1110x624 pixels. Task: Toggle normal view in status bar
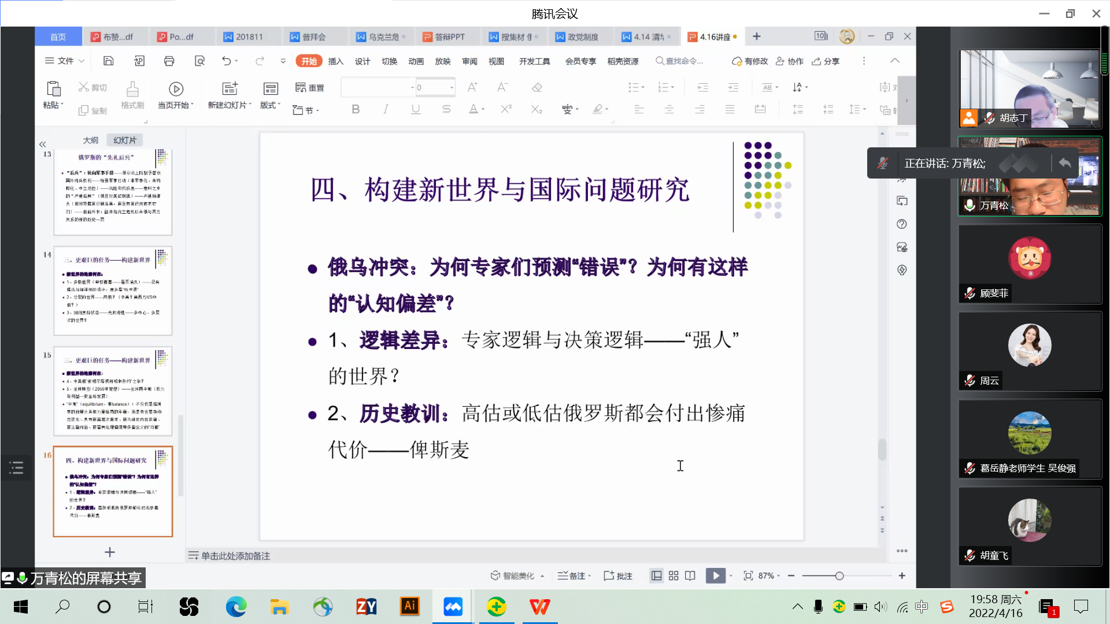(x=656, y=576)
